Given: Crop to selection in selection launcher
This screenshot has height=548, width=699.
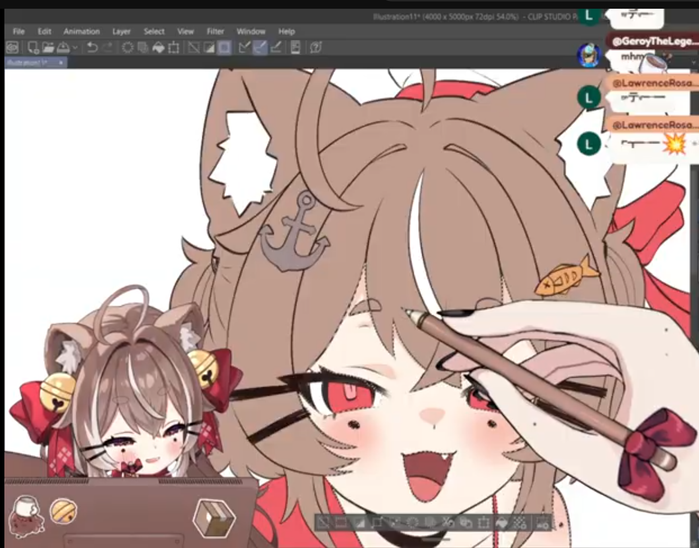Looking at the screenshot, I should point(341,523).
